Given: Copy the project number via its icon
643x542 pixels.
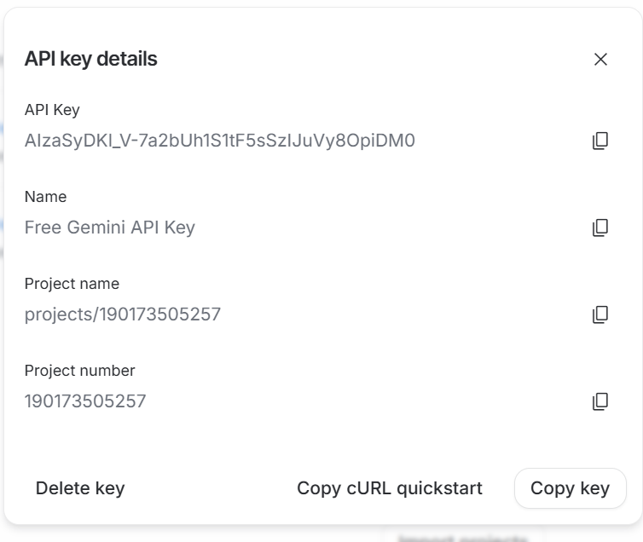Looking at the screenshot, I should tap(600, 401).
